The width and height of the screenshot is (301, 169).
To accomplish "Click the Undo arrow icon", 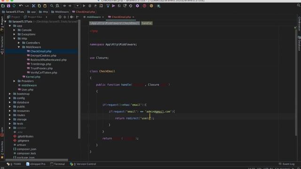I will point(21,6).
